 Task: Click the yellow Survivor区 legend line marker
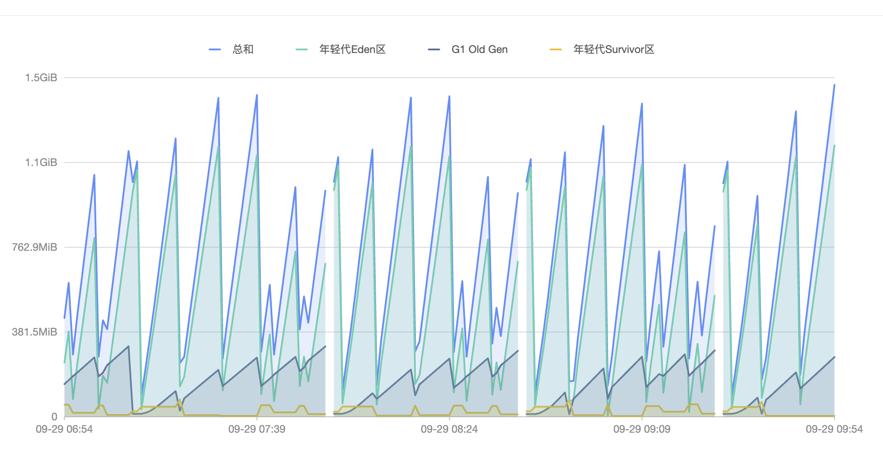[x=556, y=49]
